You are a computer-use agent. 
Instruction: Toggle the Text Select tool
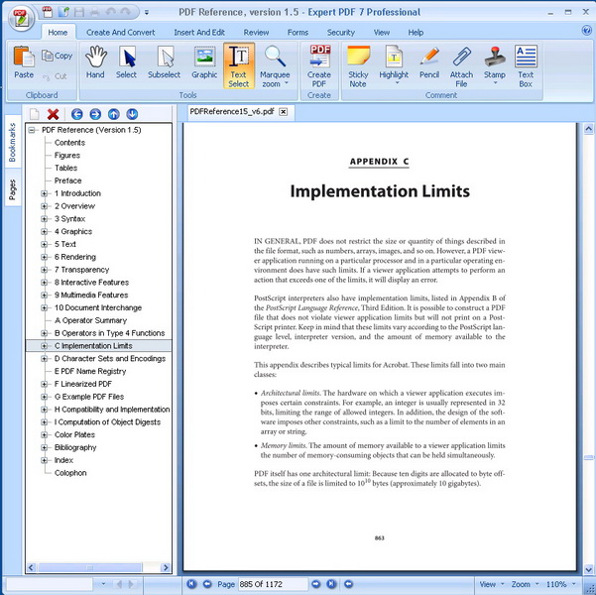click(x=239, y=65)
